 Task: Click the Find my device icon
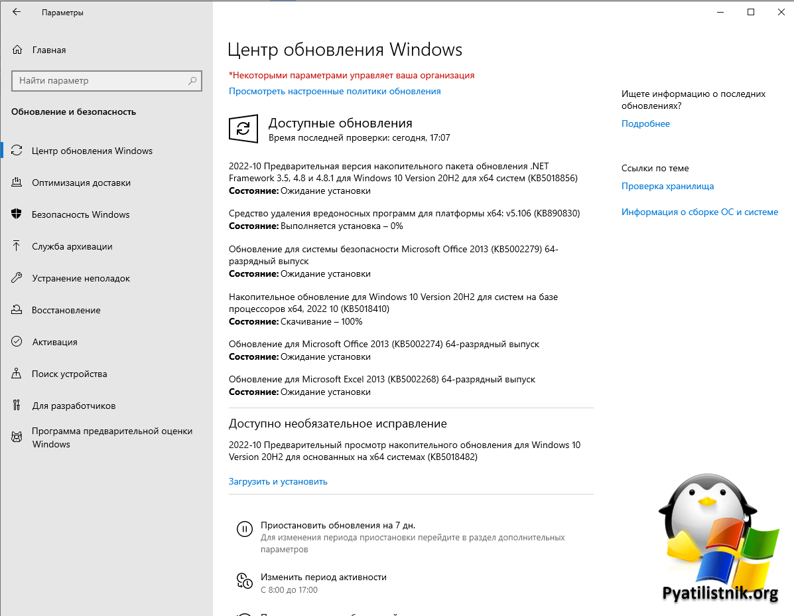pyautogui.click(x=17, y=374)
